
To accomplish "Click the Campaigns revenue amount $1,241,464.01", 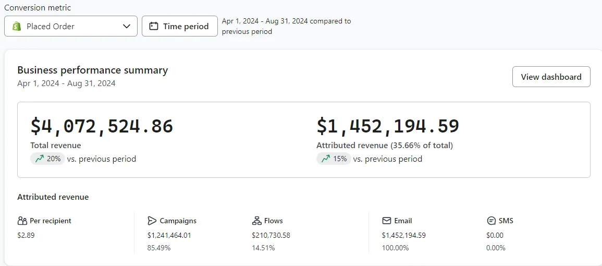I will [x=169, y=235].
